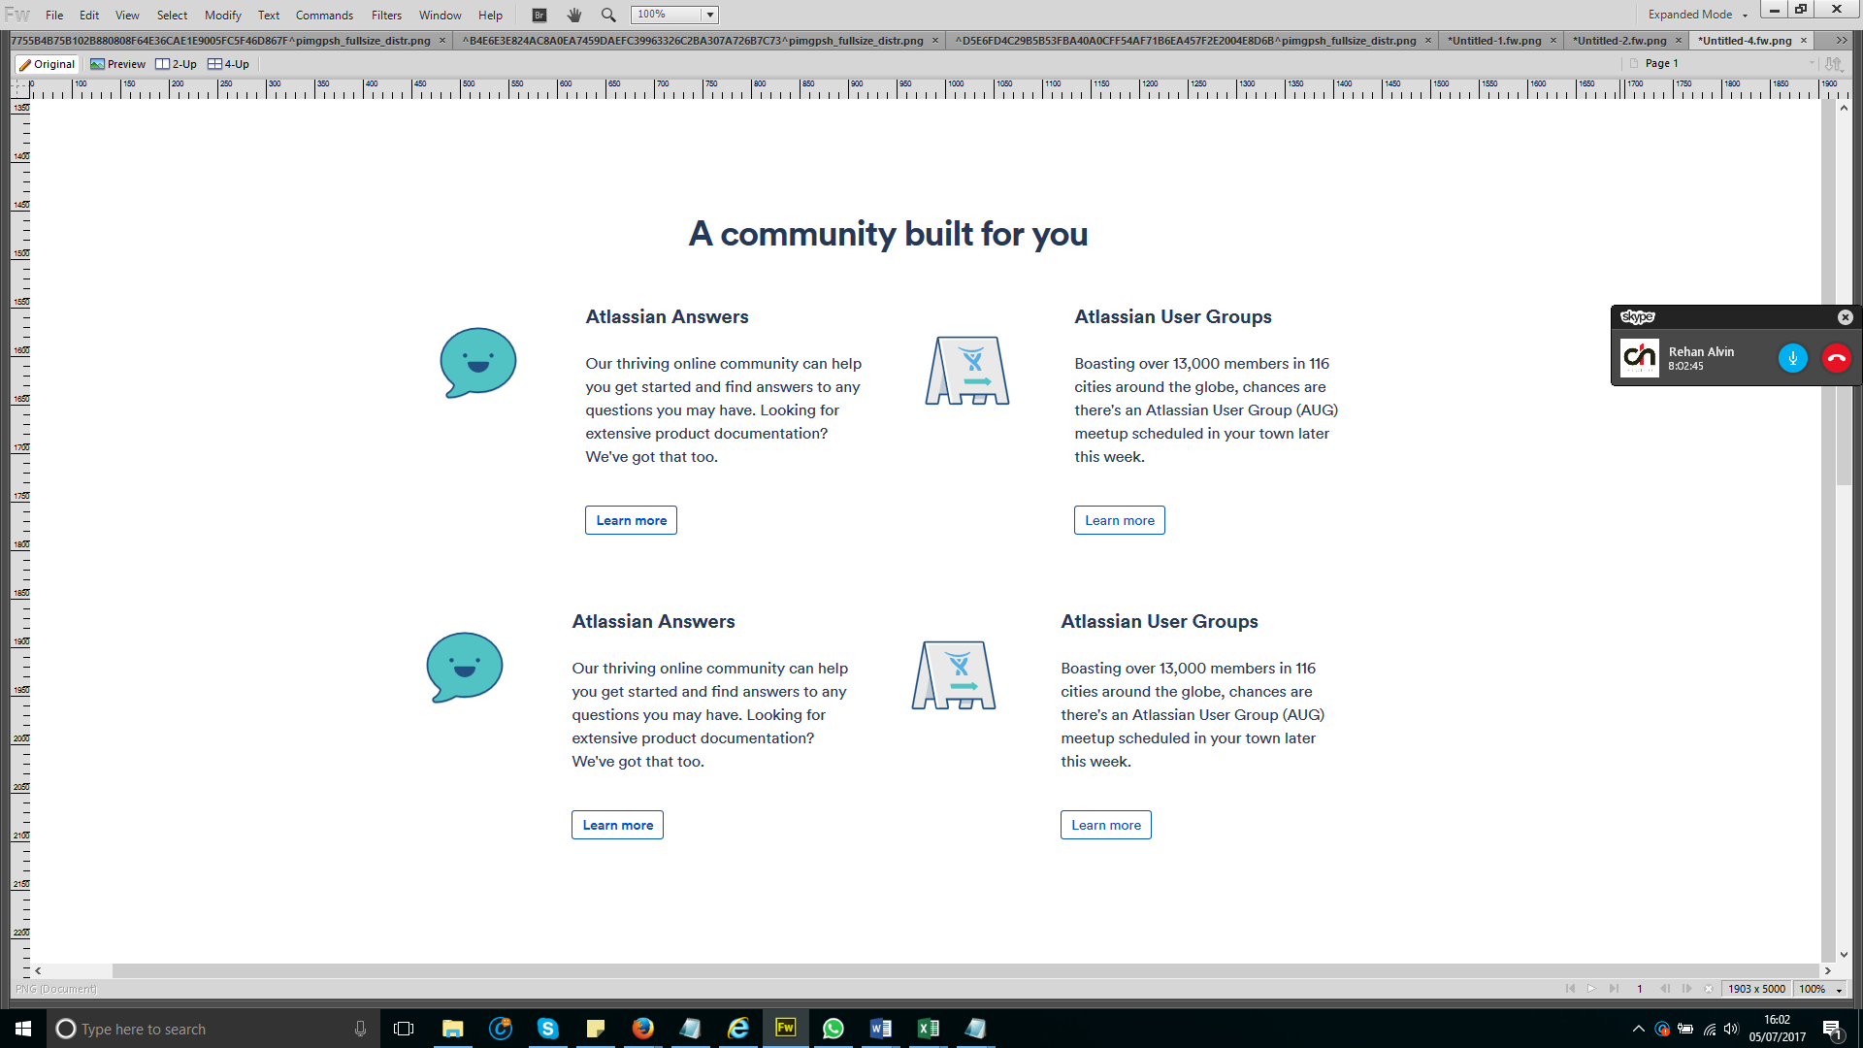Open the Filters menu
This screenshot has width=1863, height=1048.
(386, 15)
